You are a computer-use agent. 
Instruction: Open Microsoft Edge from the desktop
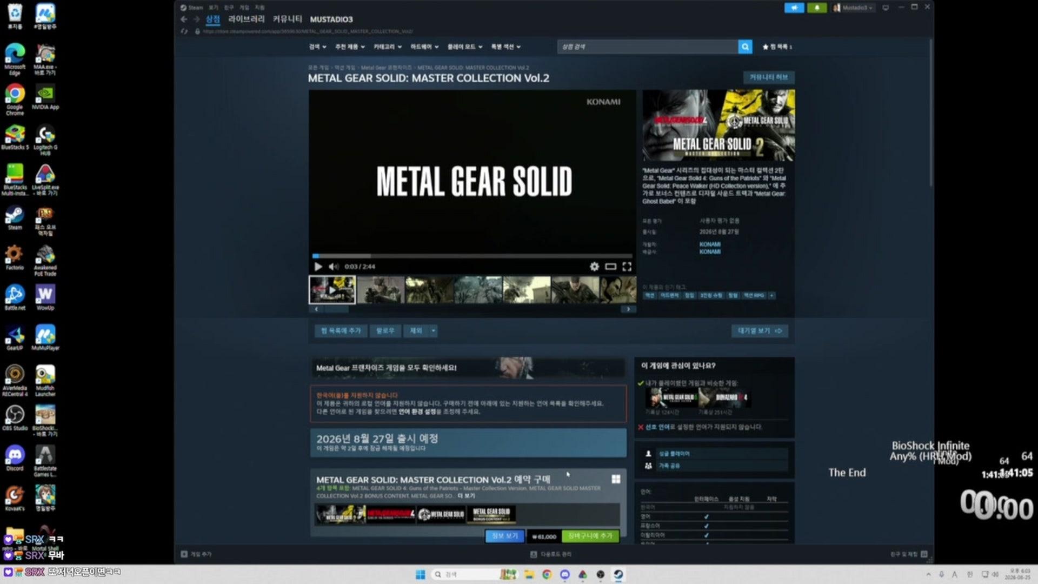(15, 59)
